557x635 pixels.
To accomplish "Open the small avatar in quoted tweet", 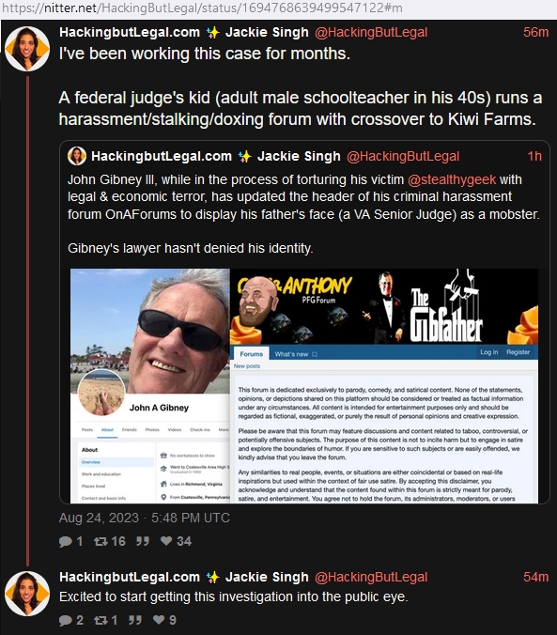I will coord(77,156).
